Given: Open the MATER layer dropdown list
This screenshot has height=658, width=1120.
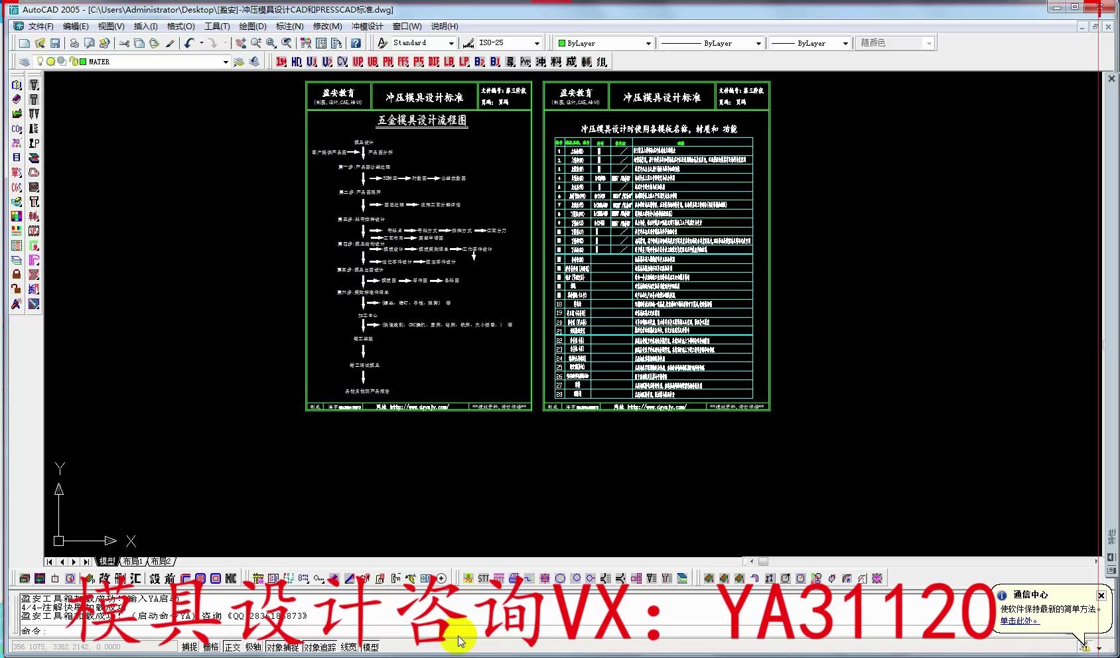Looking at the screenshot, I should point(226,61).
